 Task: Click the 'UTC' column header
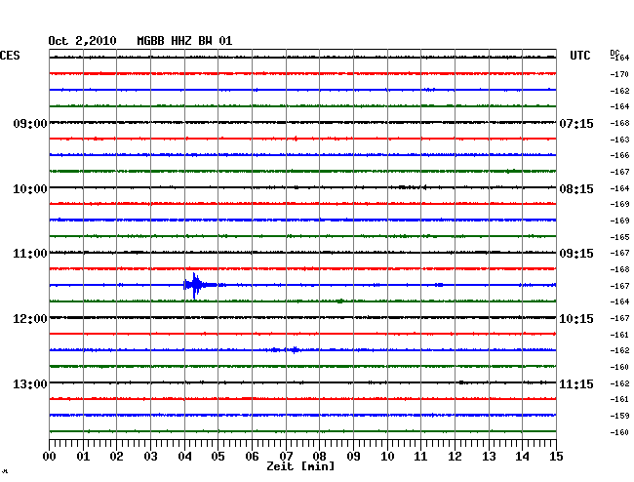click(579, 56)
